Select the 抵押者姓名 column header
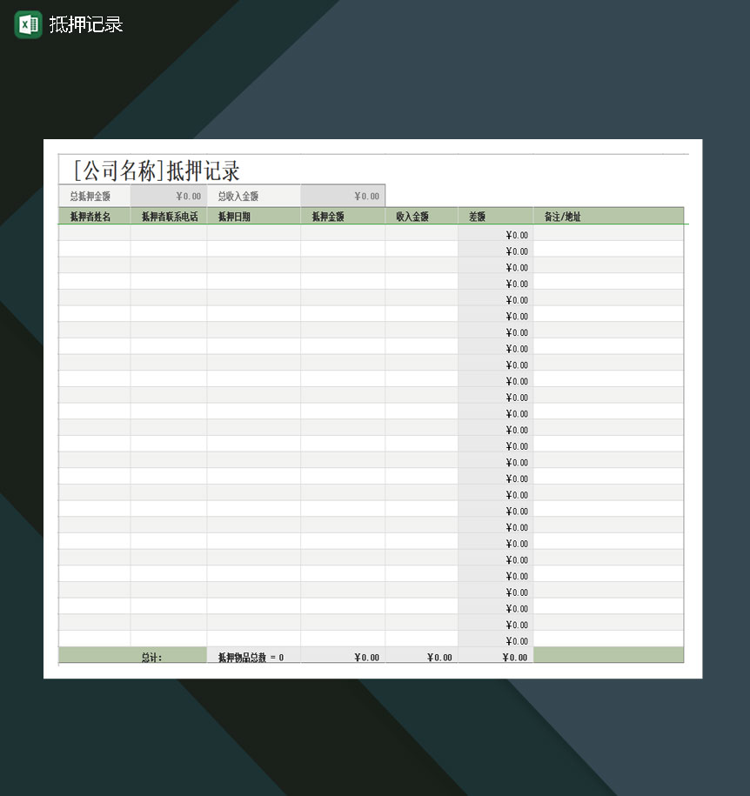 click(x=93, y=216)
